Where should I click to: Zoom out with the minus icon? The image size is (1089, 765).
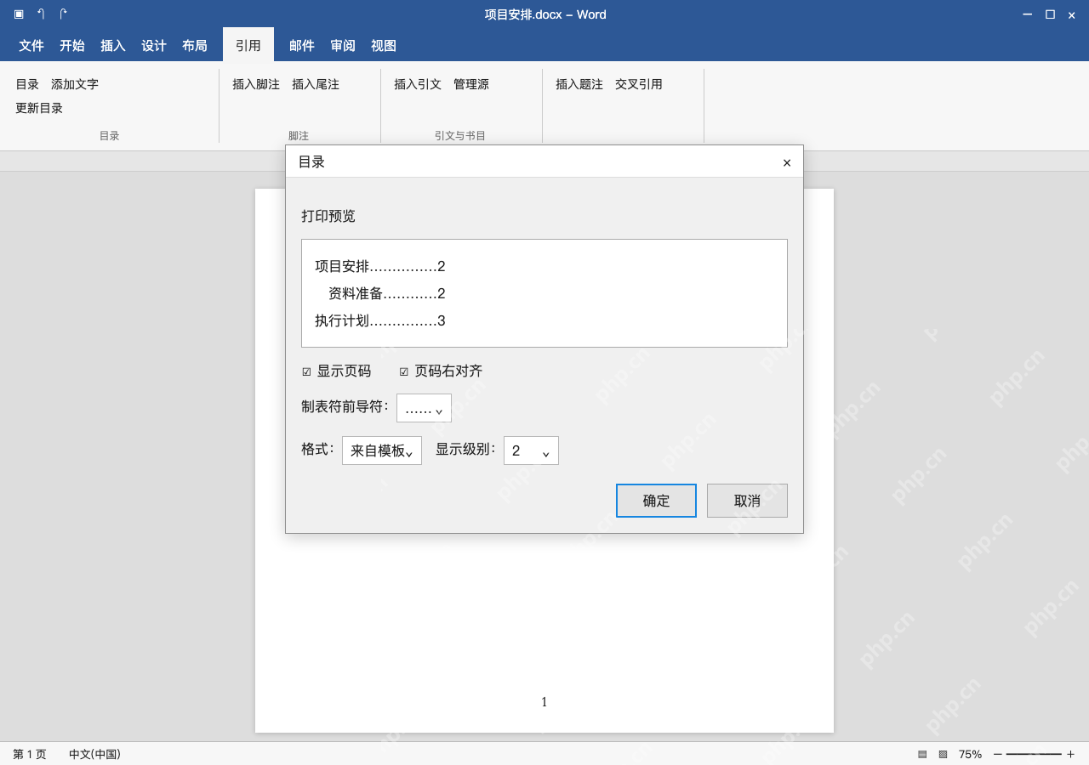pos(998,754)
